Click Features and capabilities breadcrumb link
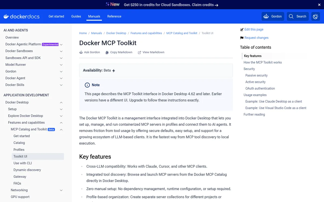This screenshot has height=202, width=324. [146, 33]
